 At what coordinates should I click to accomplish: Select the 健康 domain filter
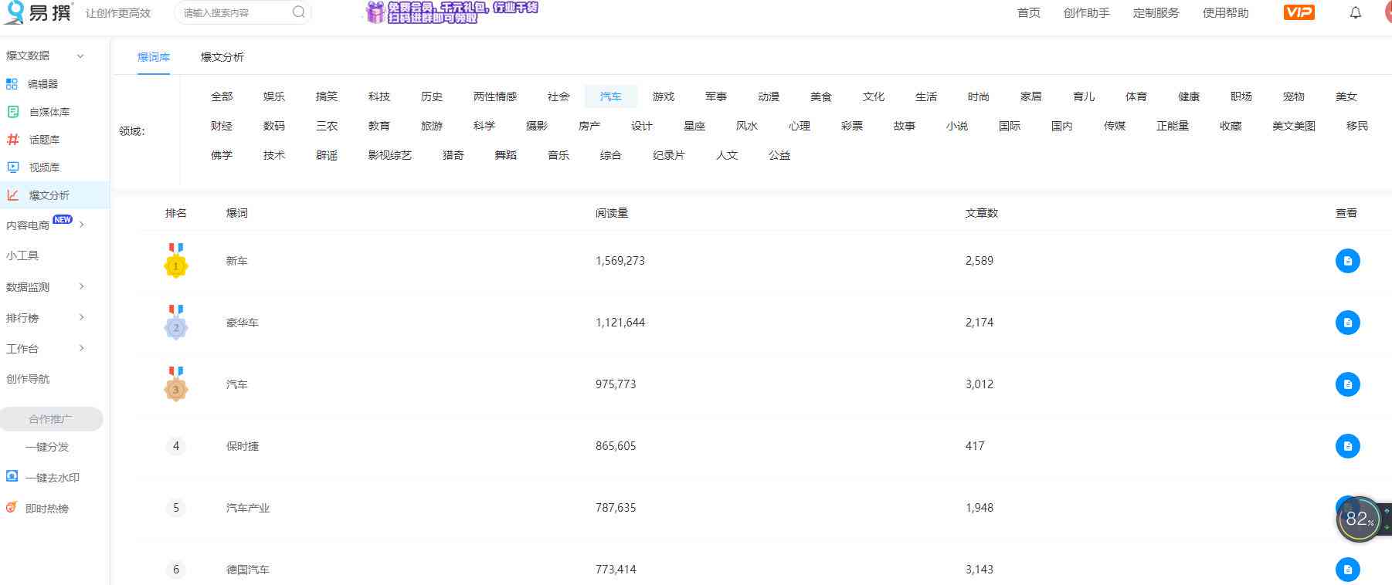[1189, 96]
